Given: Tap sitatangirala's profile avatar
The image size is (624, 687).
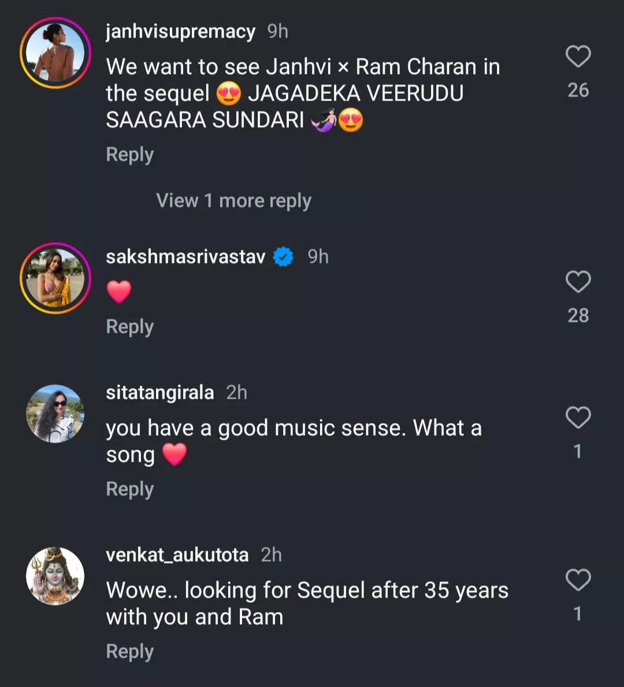Looking at the screenshot, I should pyautogui.click(x=55, y=414).
